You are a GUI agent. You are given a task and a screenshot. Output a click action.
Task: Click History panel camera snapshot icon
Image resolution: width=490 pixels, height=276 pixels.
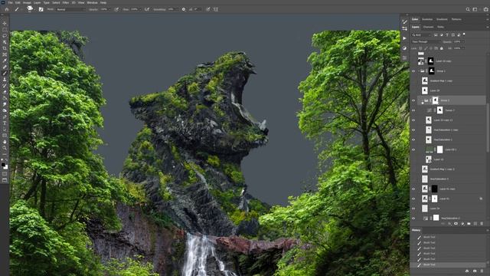point(475,271)
